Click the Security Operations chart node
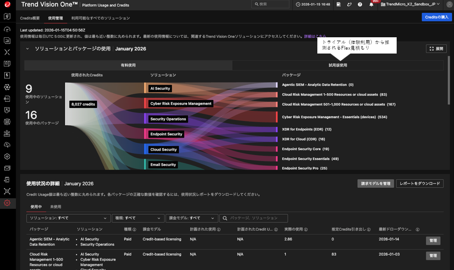The height and width of the screenshot is (270, 454). 168,119
